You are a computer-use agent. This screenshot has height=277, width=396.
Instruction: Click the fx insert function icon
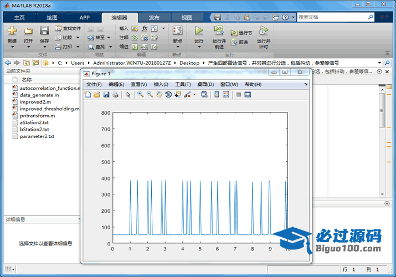[145, 28]
